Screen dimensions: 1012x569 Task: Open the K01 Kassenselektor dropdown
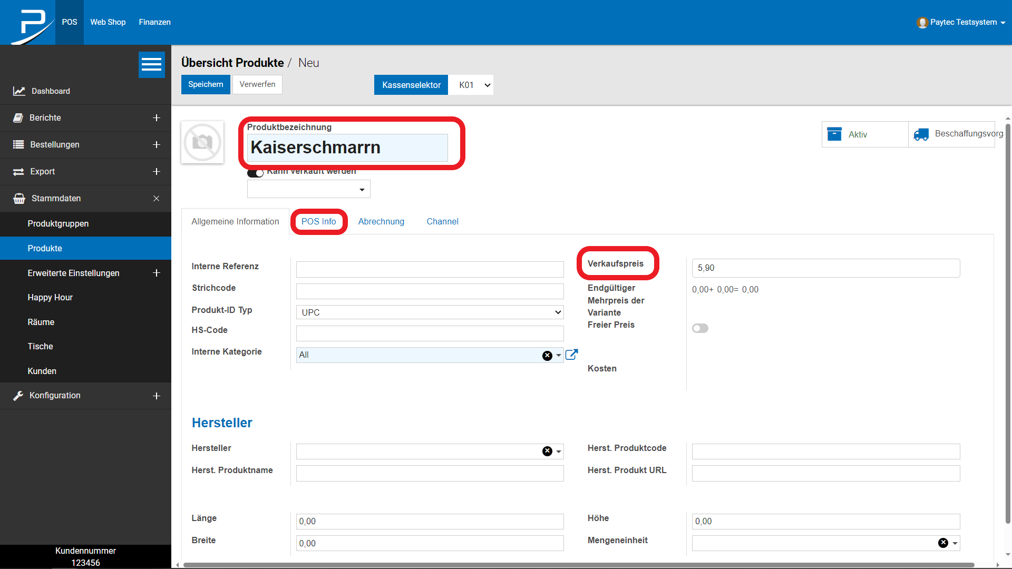[471, 85]
